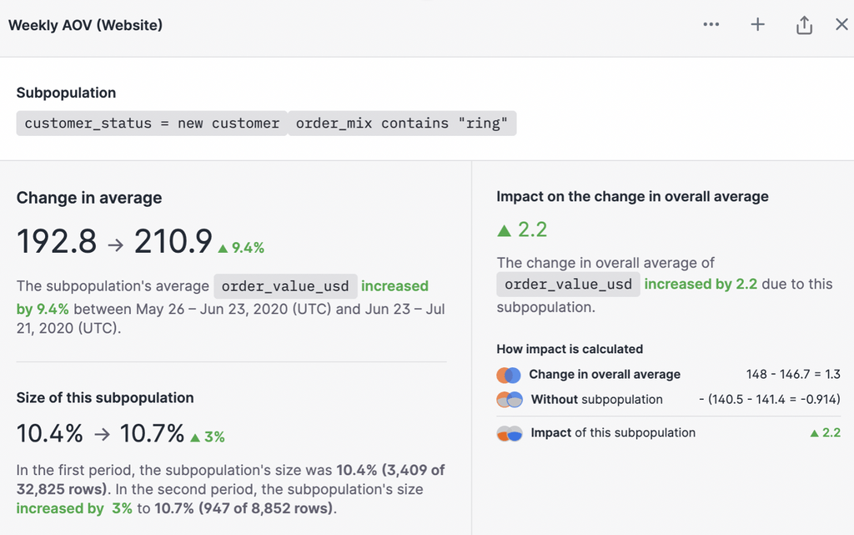Click the Without subpopulation Venn icon
The height and width of the screenshot is (535, 854).
point(510,400)
